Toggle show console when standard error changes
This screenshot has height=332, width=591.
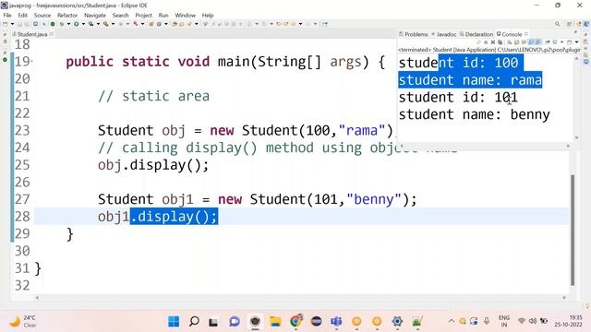(x=538, y=42)
